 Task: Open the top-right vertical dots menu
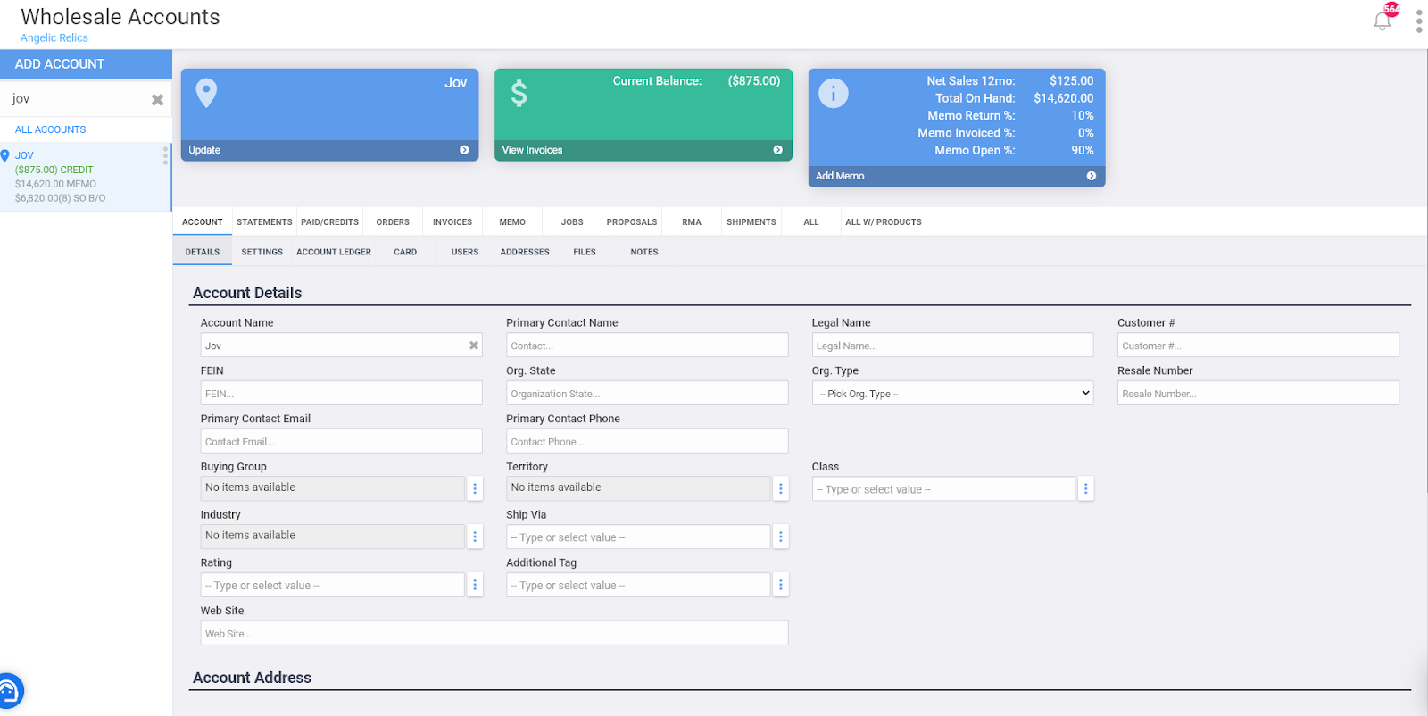click(x=1418, y=21)
